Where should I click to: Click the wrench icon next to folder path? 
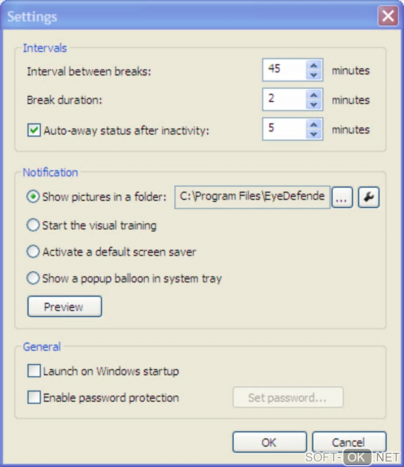[369, 197]
